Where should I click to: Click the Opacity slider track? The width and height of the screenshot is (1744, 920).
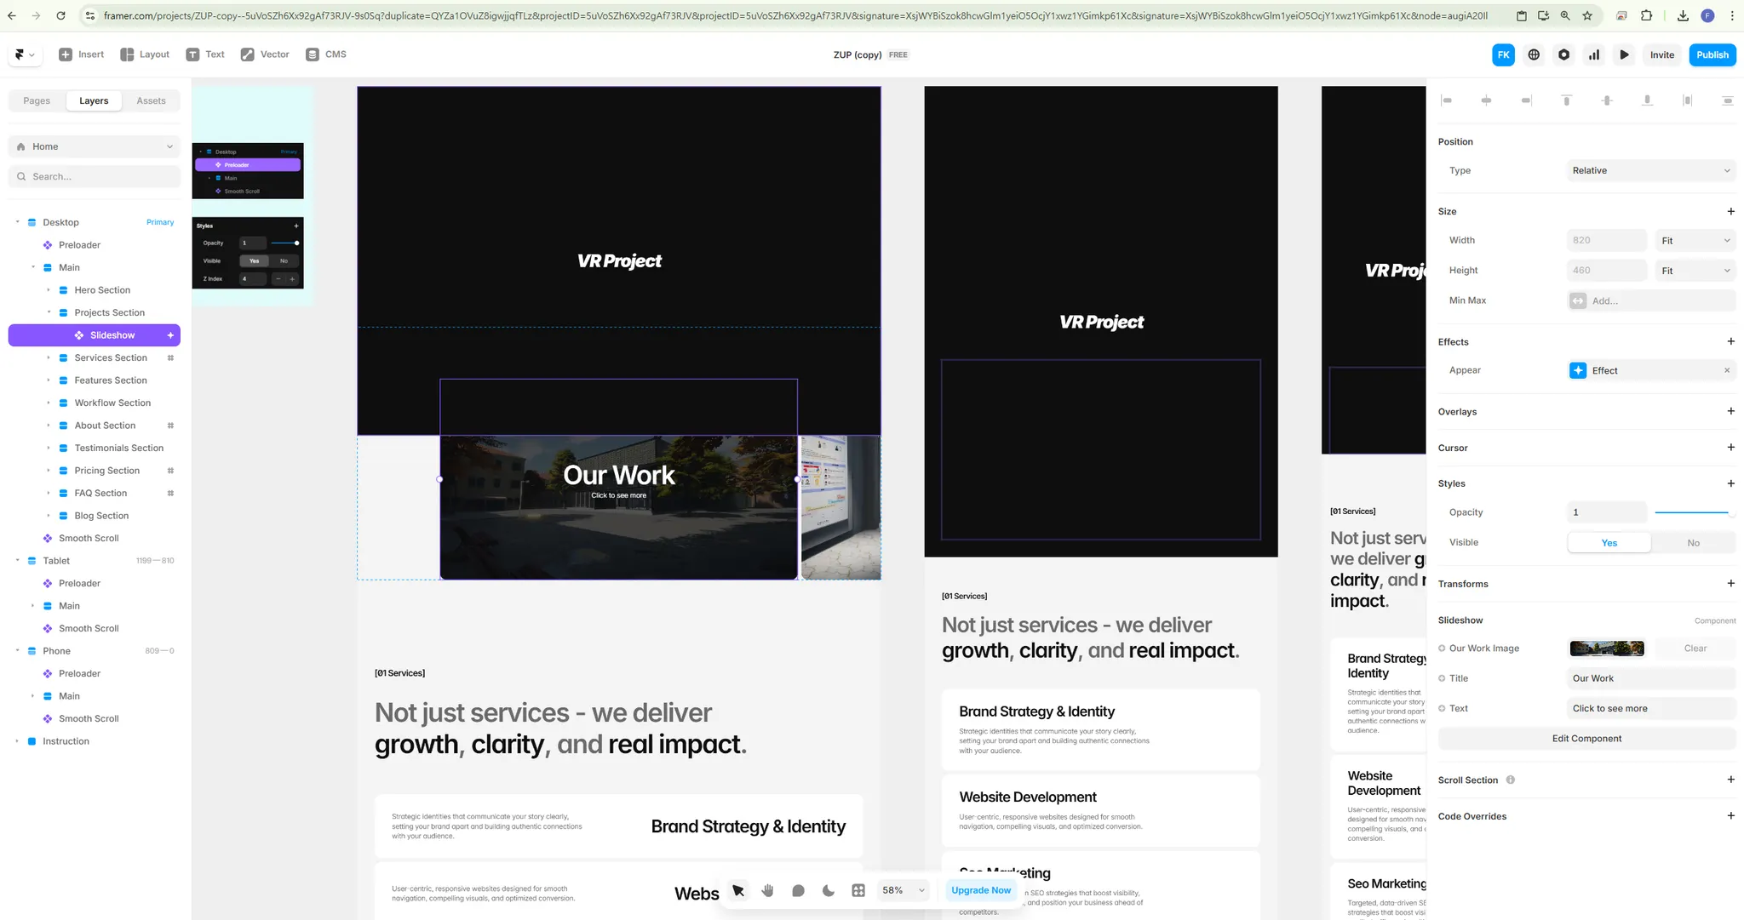[1690, 512]
